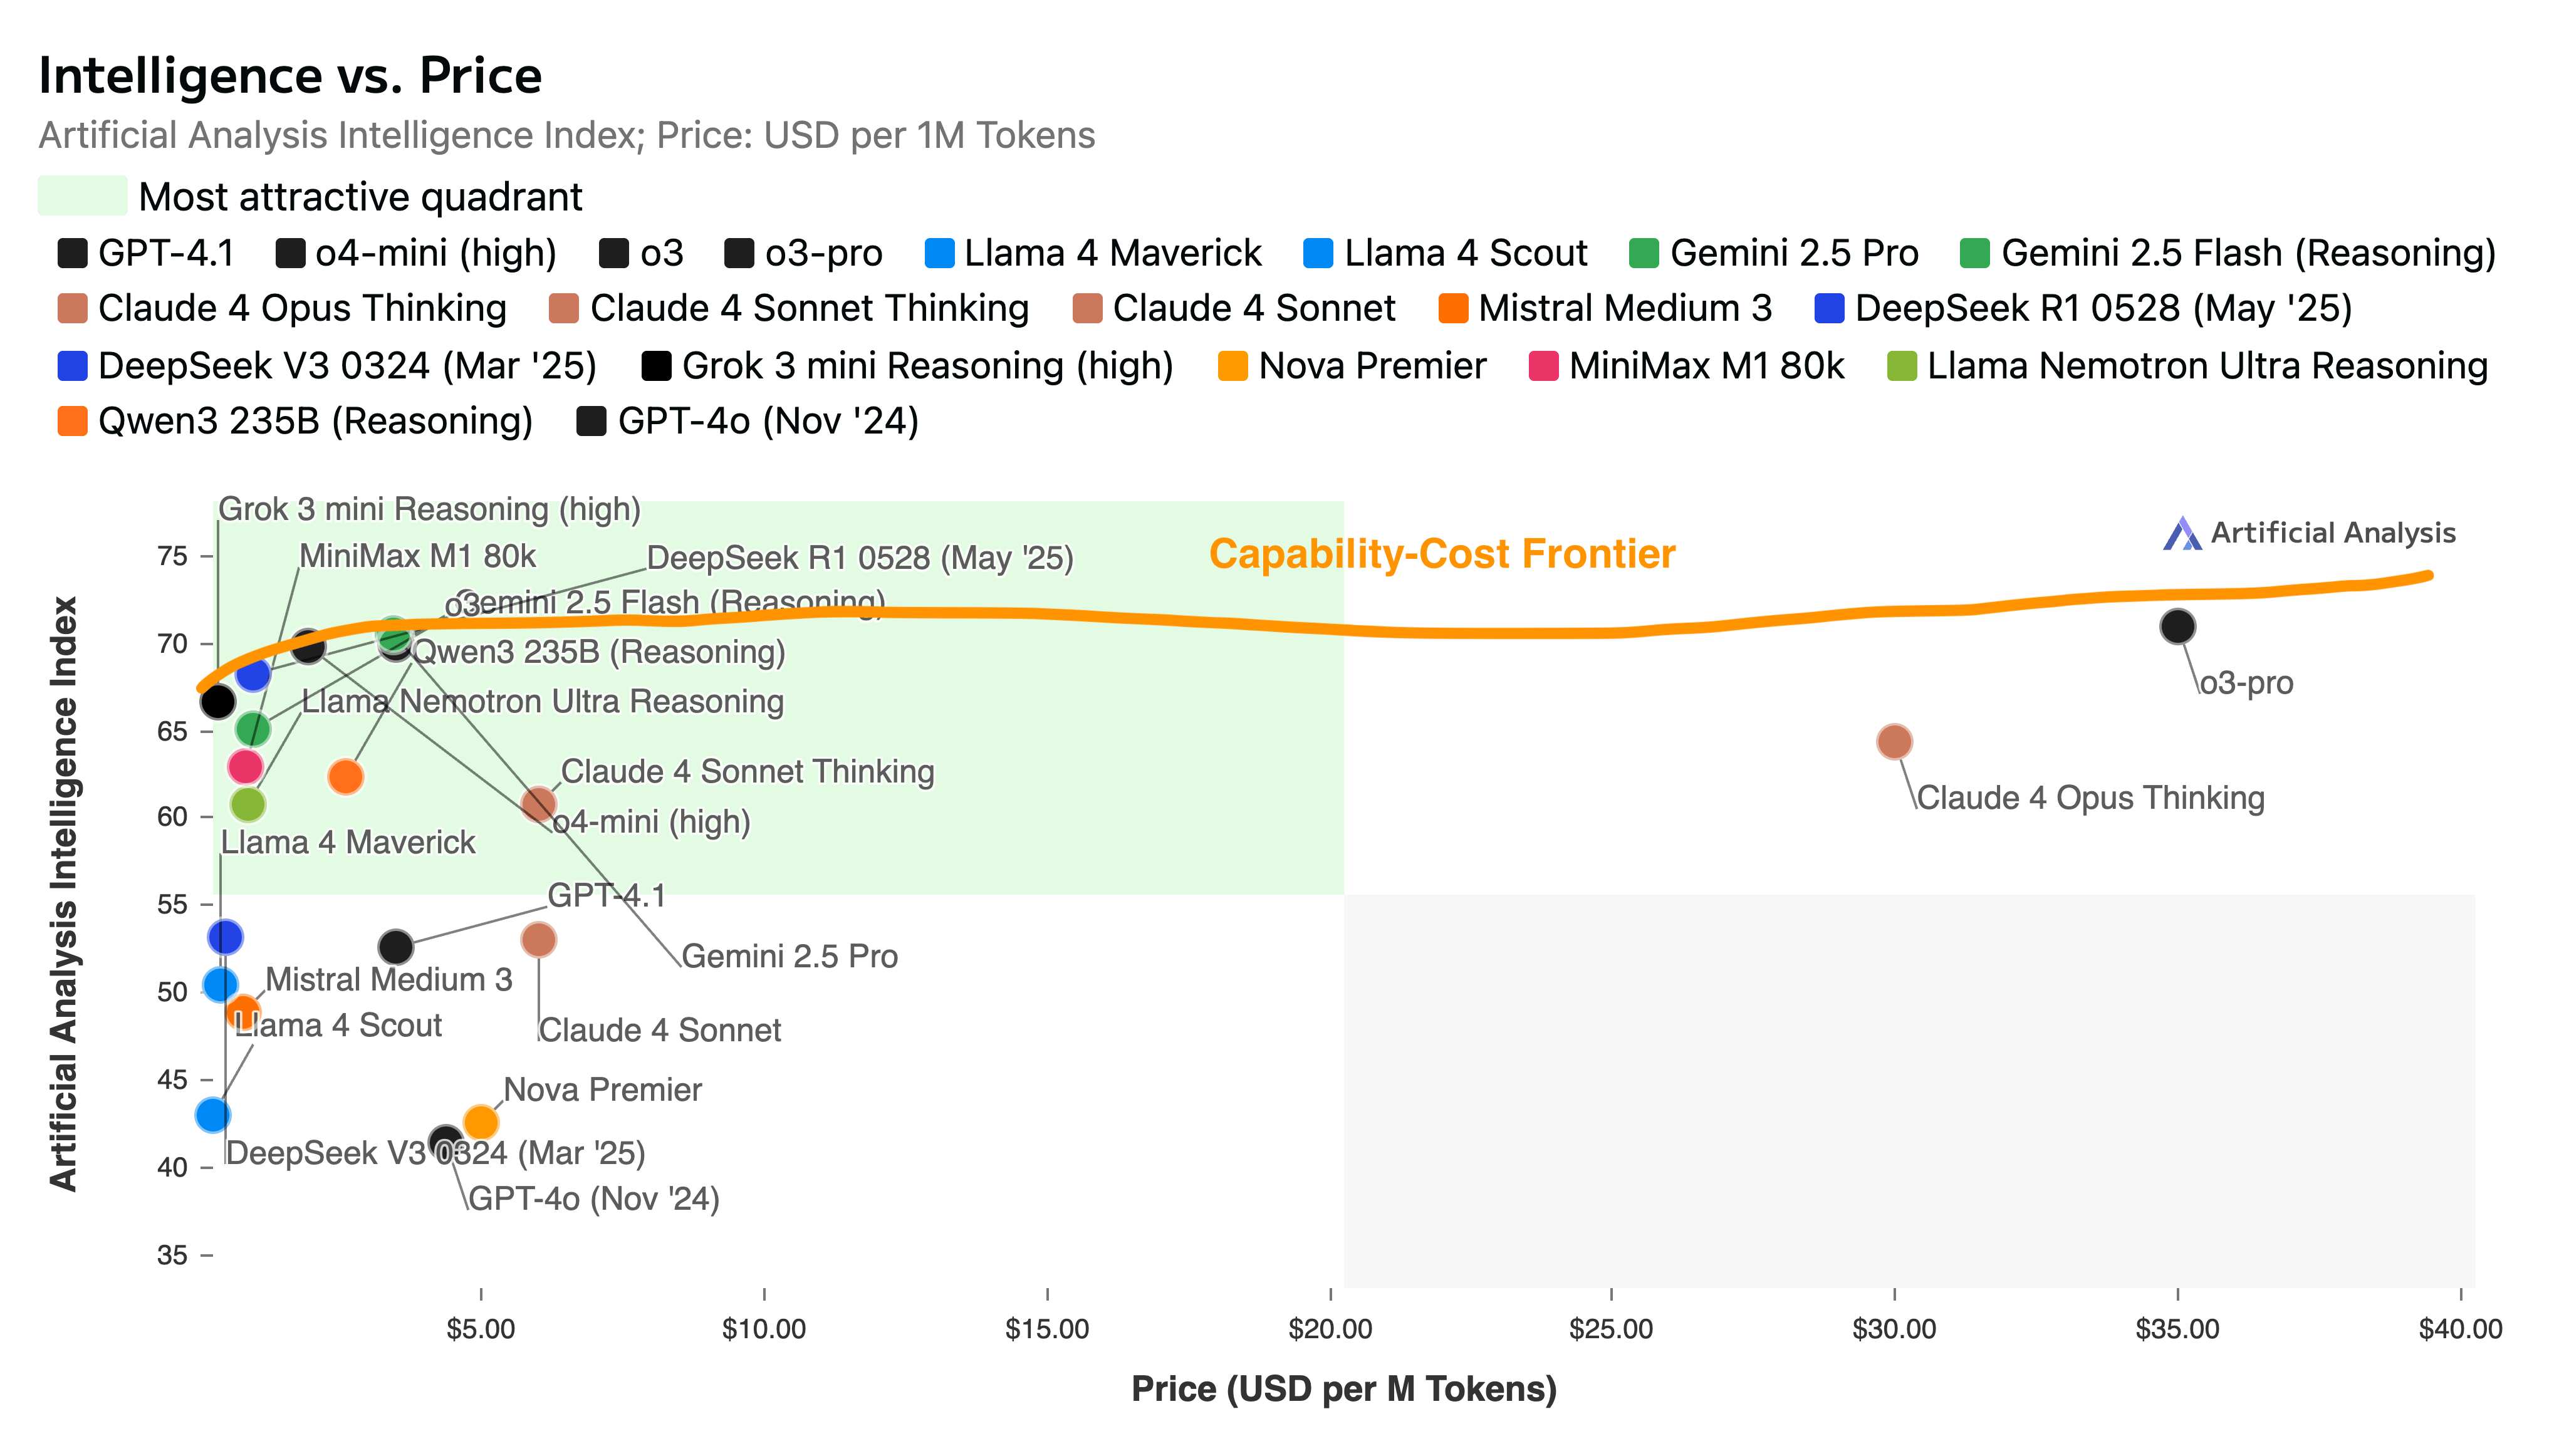The height and width of the screenshot is (1456, 2564).
Task: Toggle the GPT-4.1 legend entry
Action: (146, 254)
